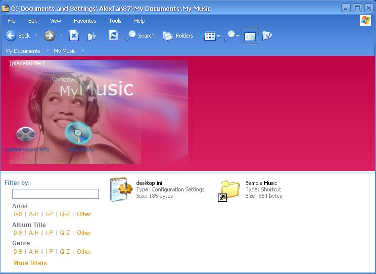This screenshot has width=376, height=274.
Task: Filter Album Title by 0-9
Action: pyautogui.click(x=18, y=233)
